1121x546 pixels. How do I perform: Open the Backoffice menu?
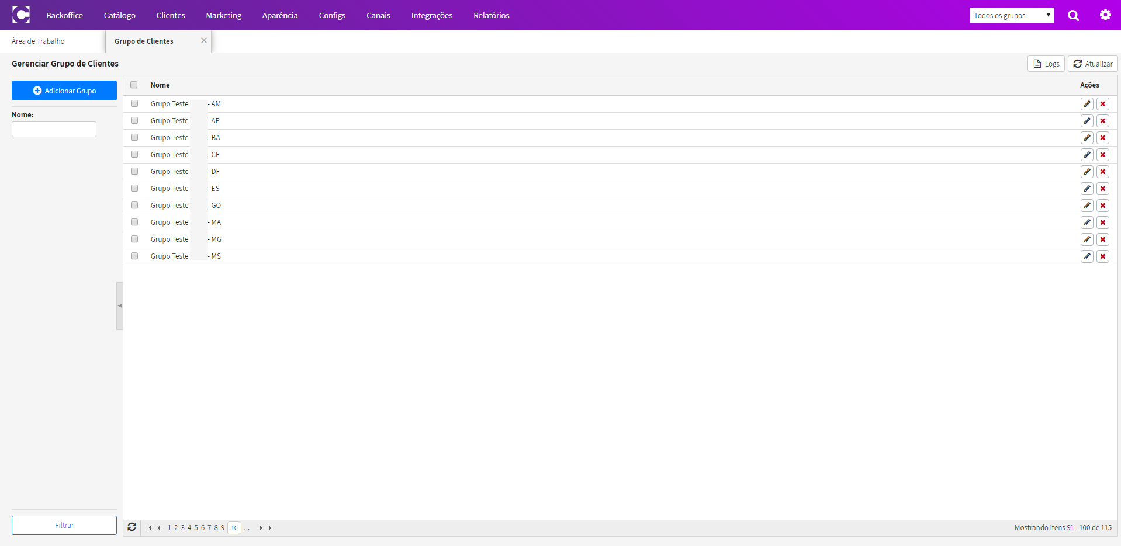point(64,15)
